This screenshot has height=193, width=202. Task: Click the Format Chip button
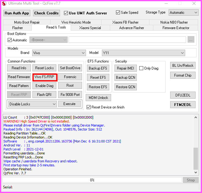tap(183, 75)
